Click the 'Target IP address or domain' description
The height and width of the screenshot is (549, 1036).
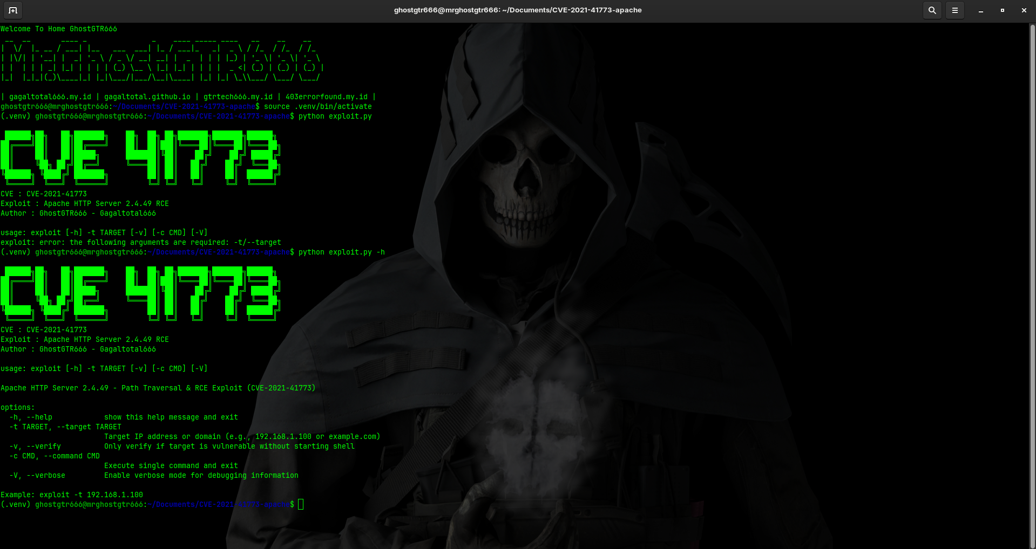pos(242,437)
